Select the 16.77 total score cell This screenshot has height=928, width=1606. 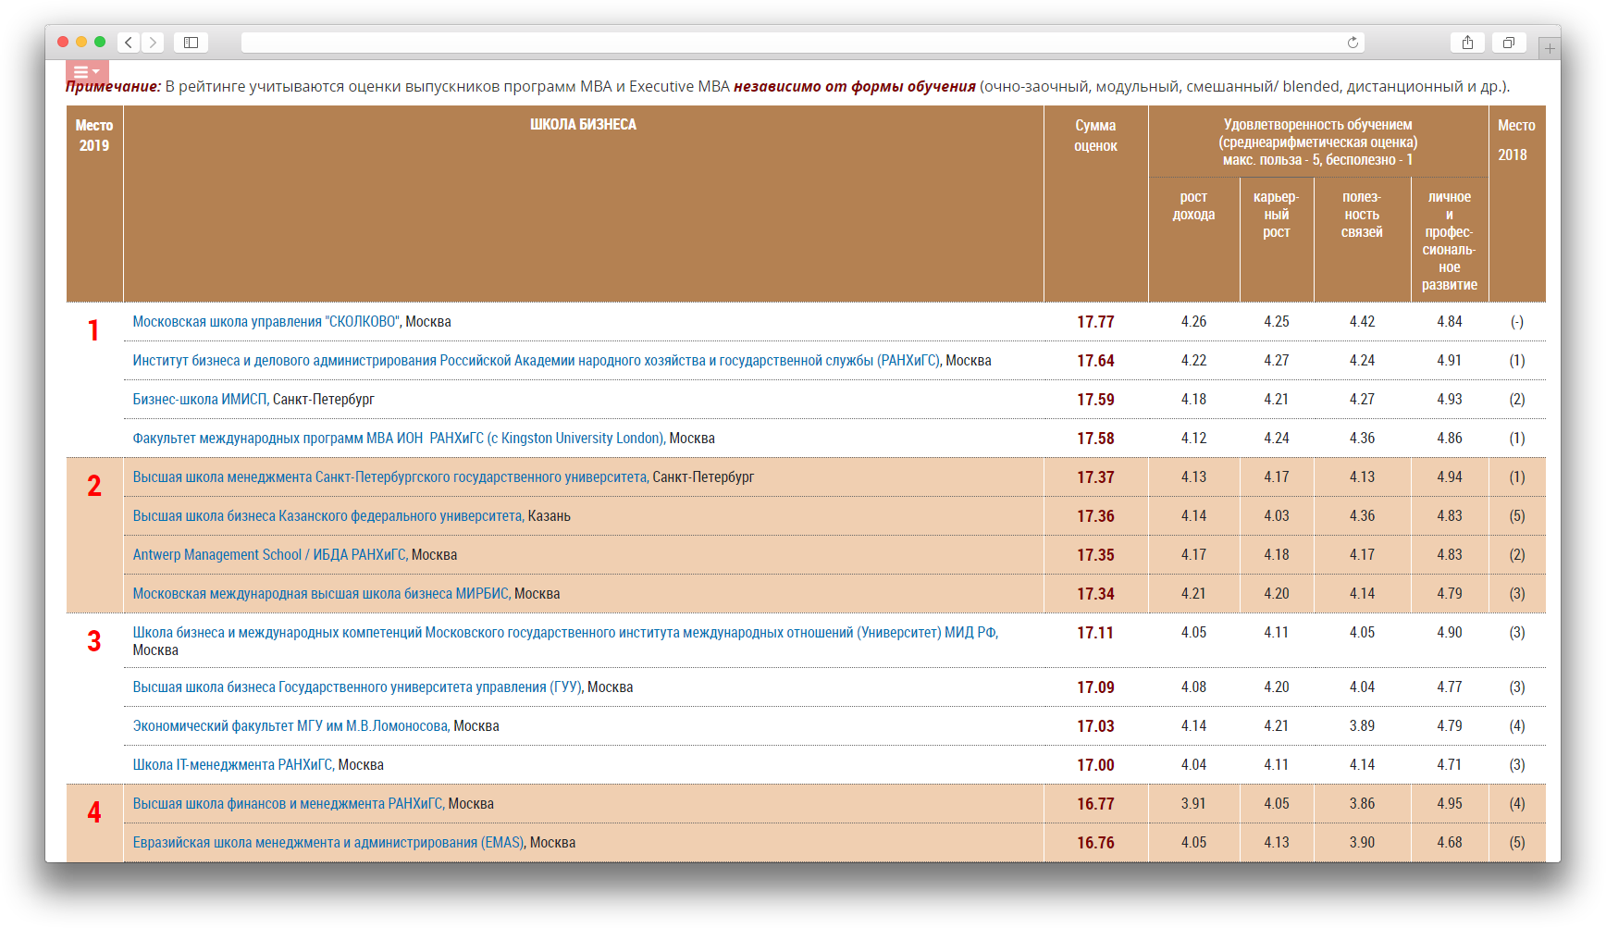(1095, 804)
